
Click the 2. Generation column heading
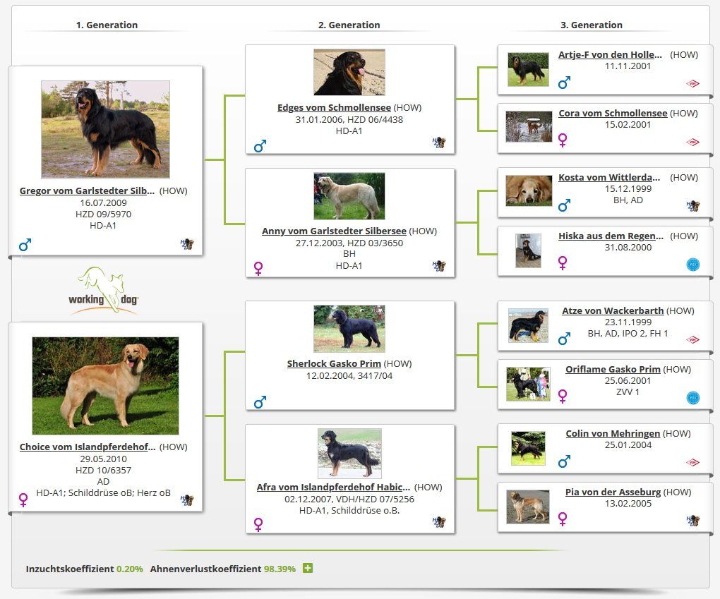pyautogui.click(x=349, y=25)
